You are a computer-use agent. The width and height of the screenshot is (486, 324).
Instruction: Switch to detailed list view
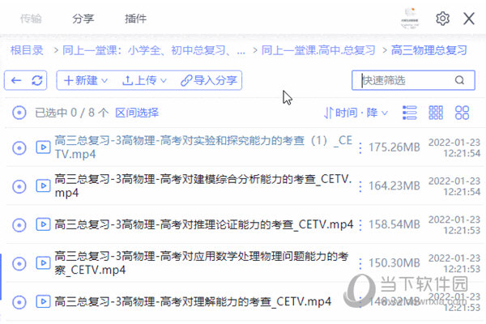click(x=409, y=113)
